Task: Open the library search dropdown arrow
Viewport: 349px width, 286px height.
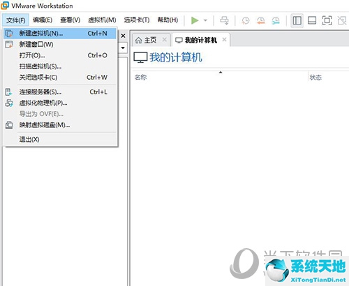Action: pos(123,48)
